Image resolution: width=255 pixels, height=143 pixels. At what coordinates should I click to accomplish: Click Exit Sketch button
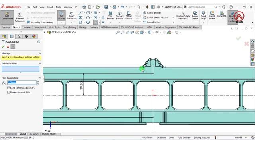click(61, 16)
